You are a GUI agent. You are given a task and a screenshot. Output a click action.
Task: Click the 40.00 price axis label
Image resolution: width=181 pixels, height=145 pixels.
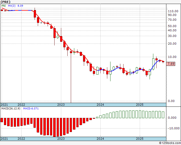[x=172, y=30]
